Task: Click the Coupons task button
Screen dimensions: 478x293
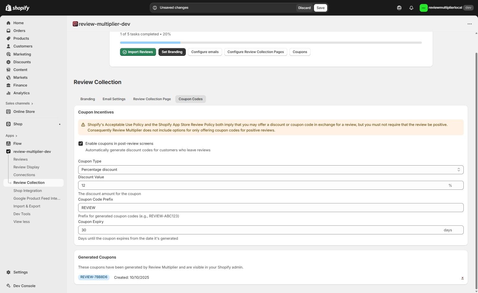Action: pyautogui.click(x=300, y=52)
